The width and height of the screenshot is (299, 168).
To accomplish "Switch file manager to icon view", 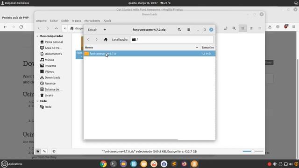I will click(x=242, y=28).
